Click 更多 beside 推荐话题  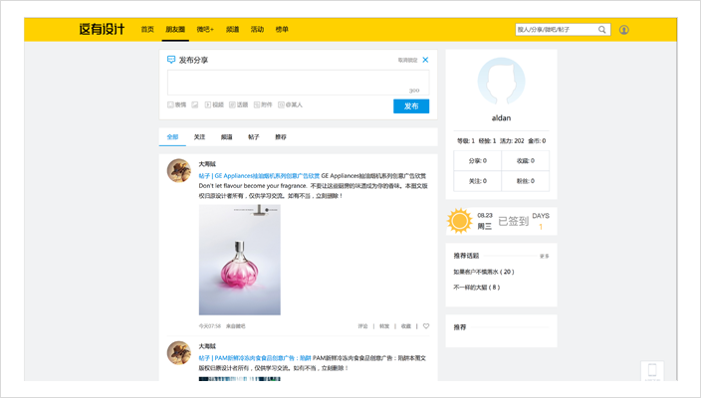coord(544,256)
